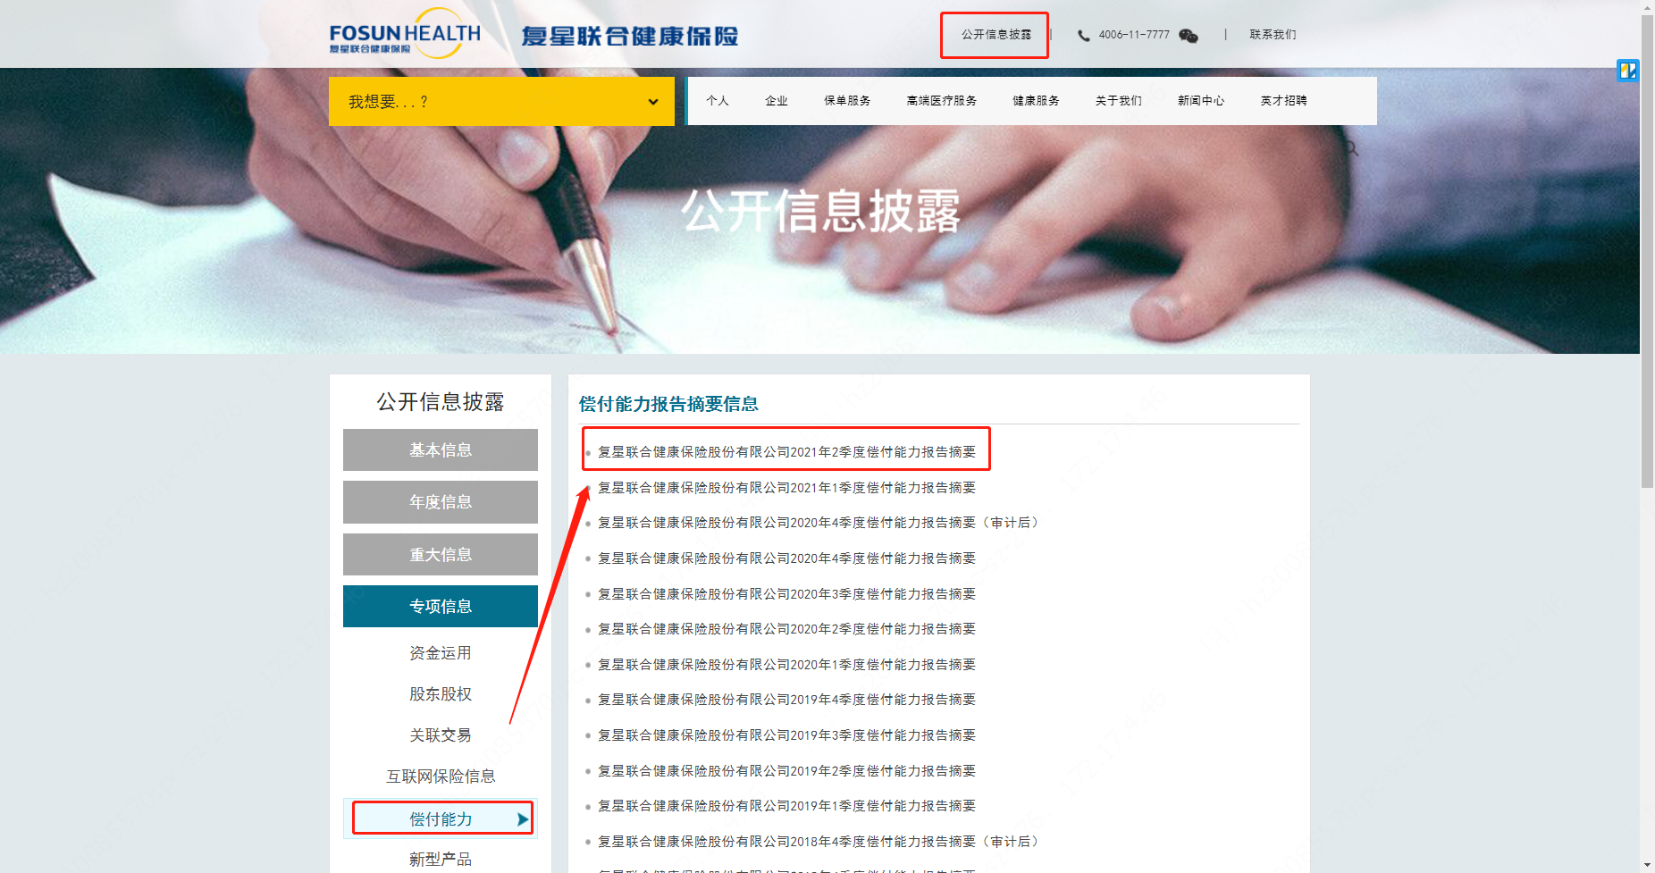Screen dimensions: 1655x873
Task: Click the 4006-11-7777 phone number
Action: tap(1134, 35)
